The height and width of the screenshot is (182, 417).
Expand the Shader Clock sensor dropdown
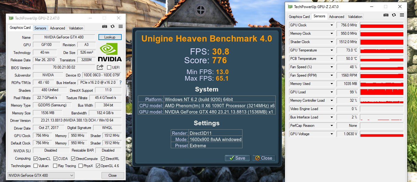pos(332,42)
